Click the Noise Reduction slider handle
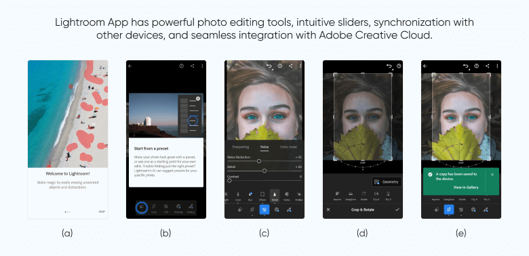This screenshot has width=529, height=256. click(x=259, y=161)
